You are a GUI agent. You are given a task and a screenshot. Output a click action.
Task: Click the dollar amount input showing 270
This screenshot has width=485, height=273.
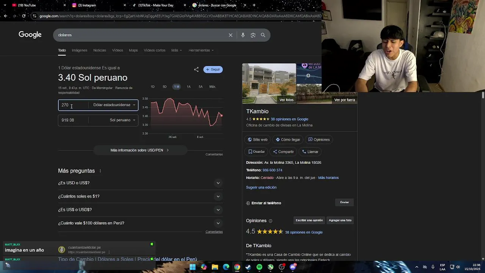74,105
